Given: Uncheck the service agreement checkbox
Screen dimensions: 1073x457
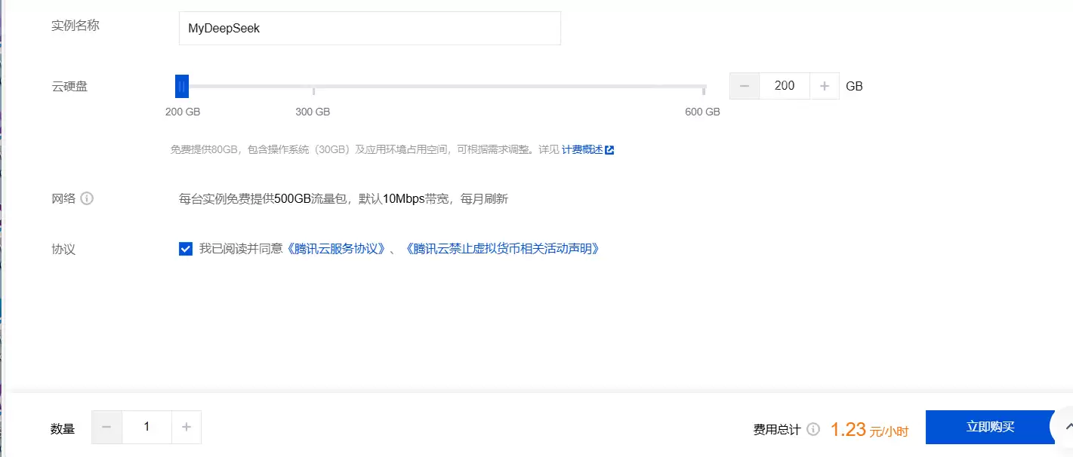Looking at the screenshot, I should (x=185, y=248).
